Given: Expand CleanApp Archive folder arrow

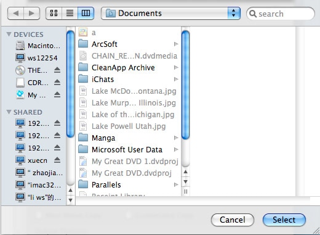Looking at the screenshot, I should click(176, 67).
